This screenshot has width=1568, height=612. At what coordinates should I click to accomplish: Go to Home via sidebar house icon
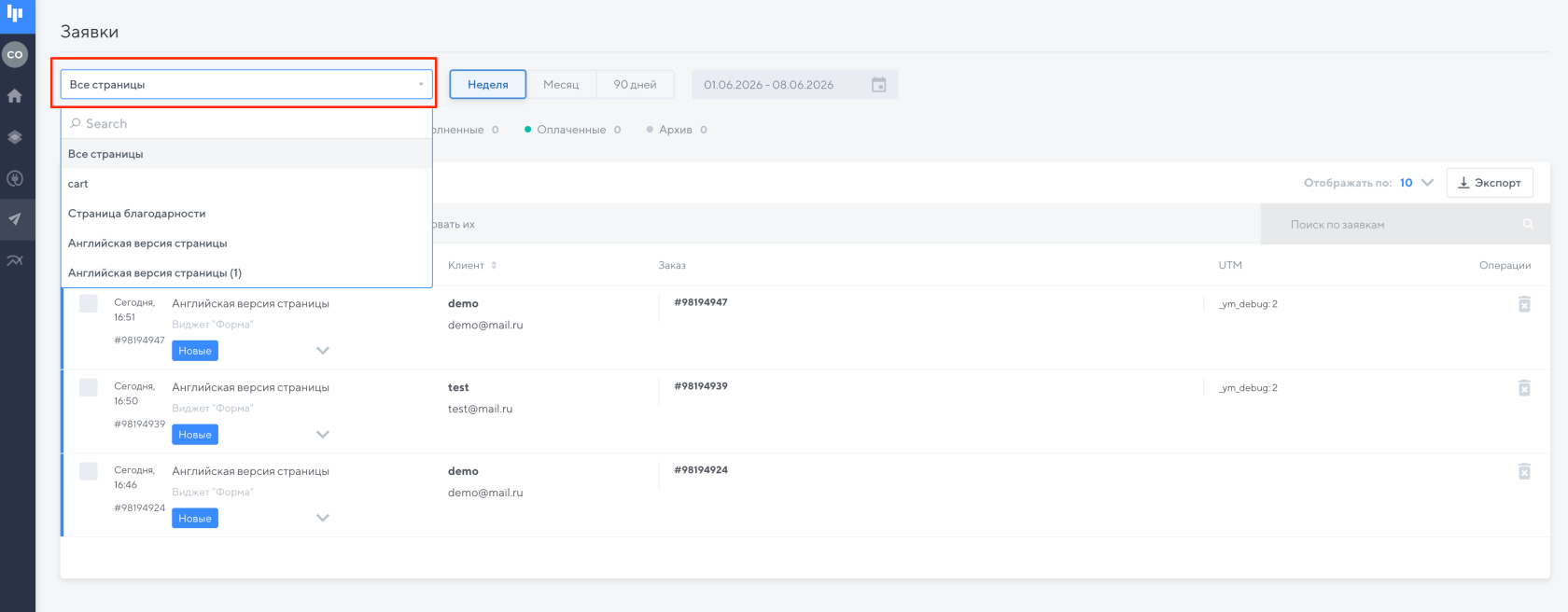tap(15, 95)
